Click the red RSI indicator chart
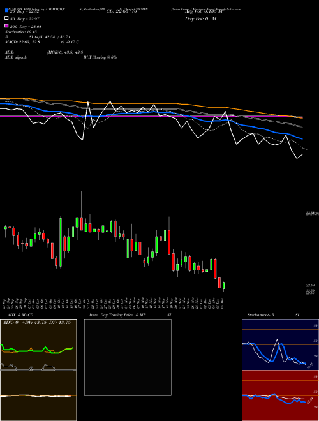319x421 pixels. (x=280, y=395)
